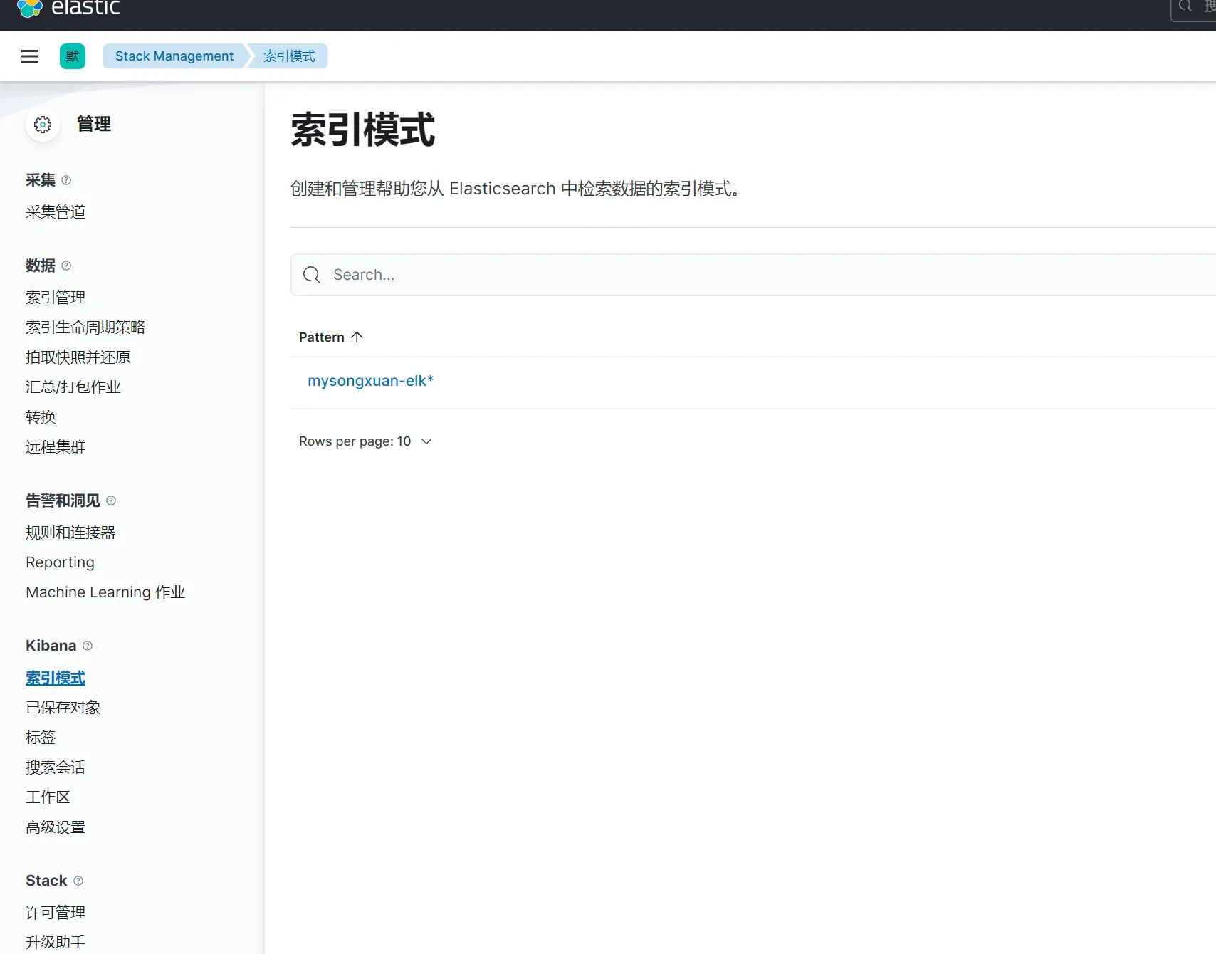
Task: Click help icon next to 告警和洞见
Action: (111, 500)
